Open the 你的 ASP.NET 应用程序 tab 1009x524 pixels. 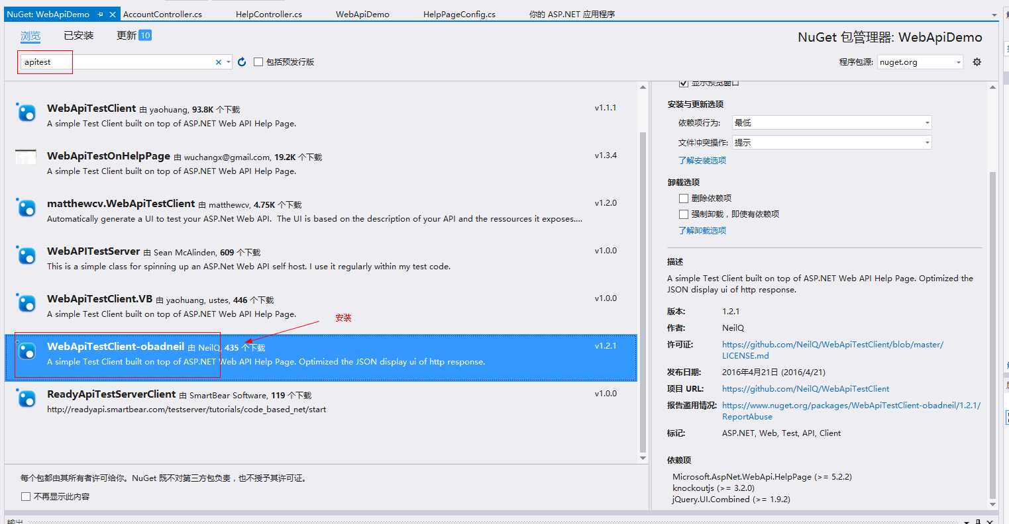[572, 14]
